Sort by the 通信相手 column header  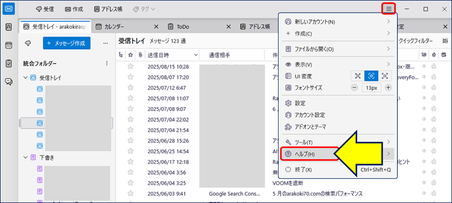[x=232, y=55]
